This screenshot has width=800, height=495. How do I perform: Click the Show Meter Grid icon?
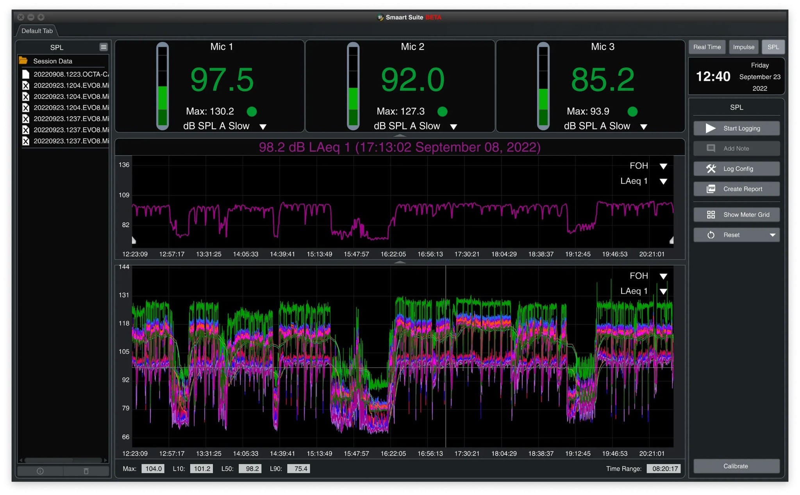(711, 215)
